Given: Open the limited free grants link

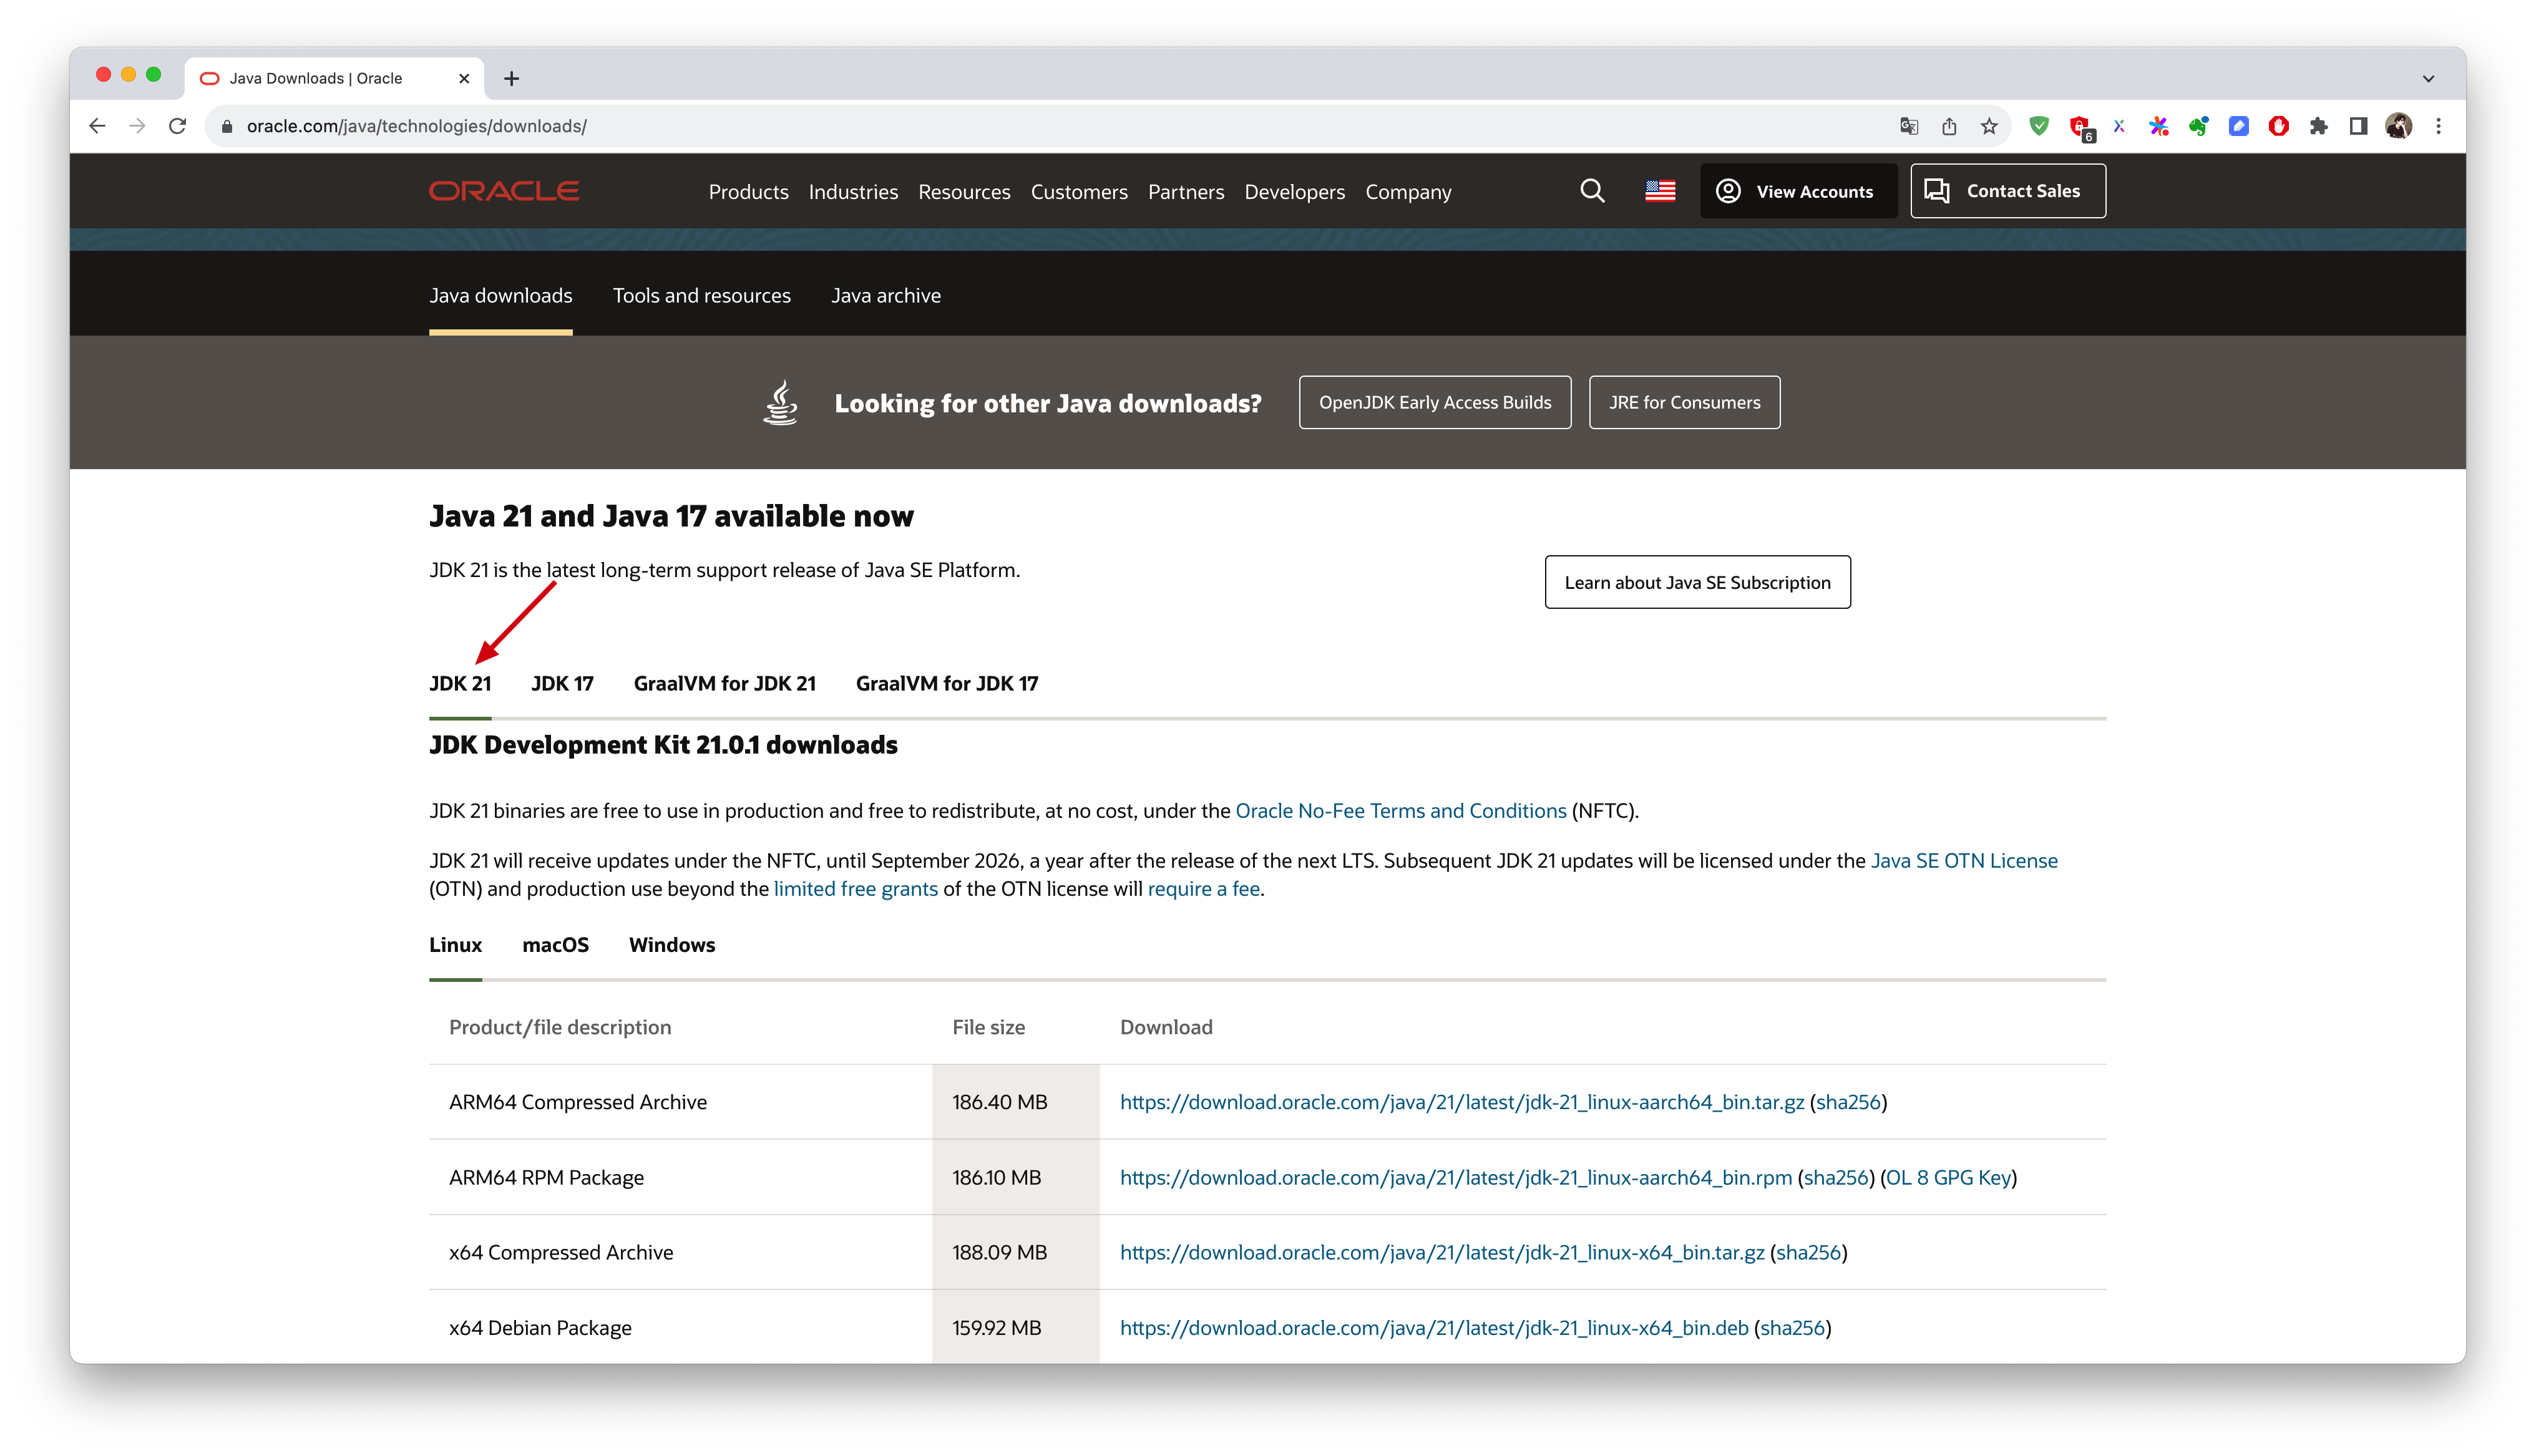Looking at the screenshot, I should click(x=856, y=889).
